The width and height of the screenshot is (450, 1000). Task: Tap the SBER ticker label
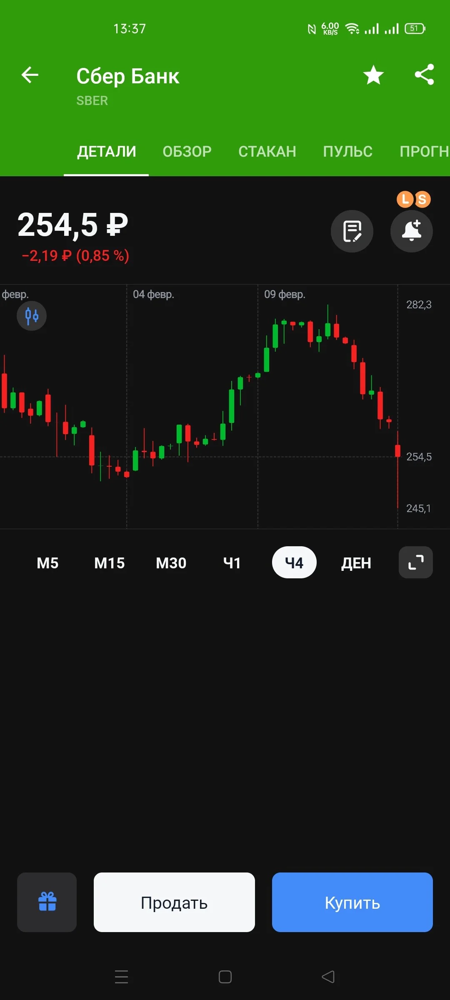click(92, 100)
